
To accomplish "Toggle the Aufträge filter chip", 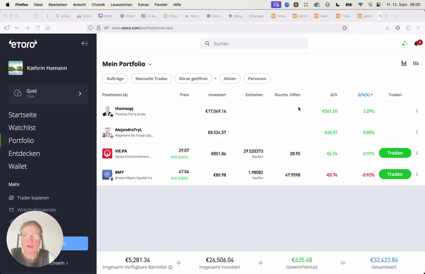I will coord(115,78).
